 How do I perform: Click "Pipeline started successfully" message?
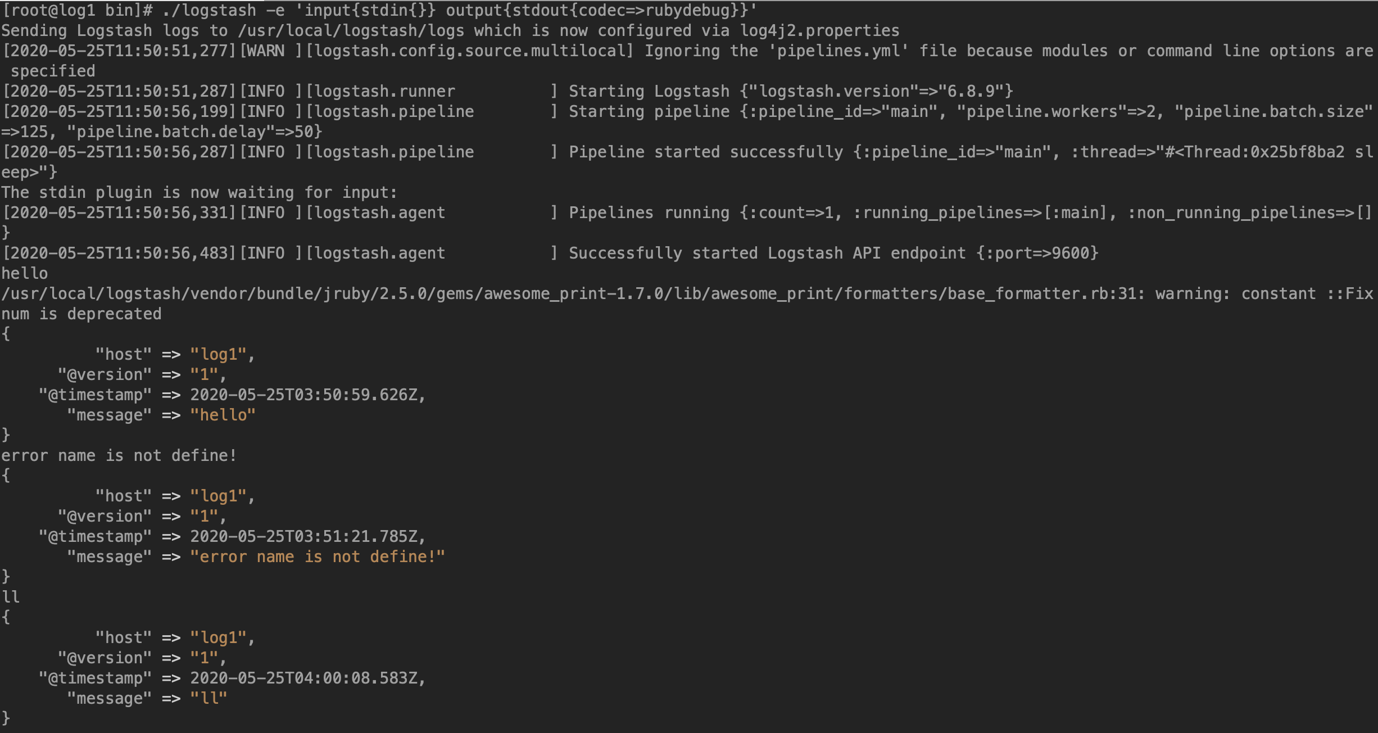(x=706, y=152)
